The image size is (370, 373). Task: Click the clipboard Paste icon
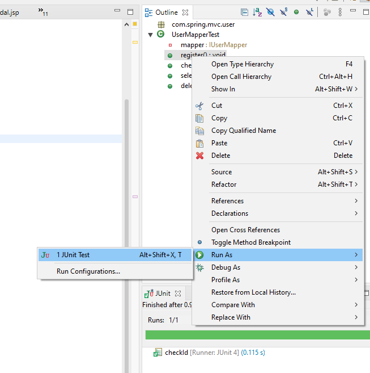pos(199,143)
